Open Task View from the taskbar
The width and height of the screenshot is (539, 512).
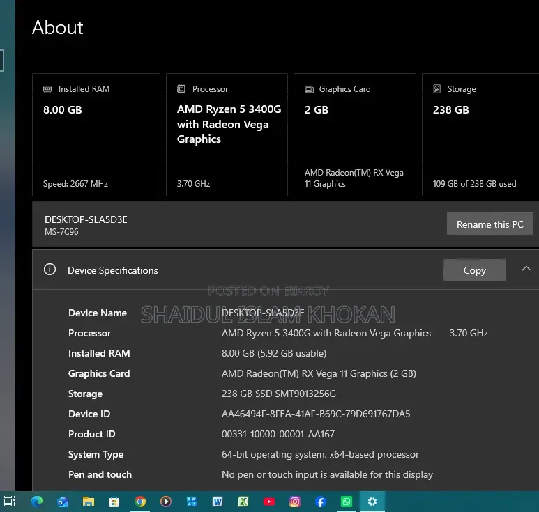(x=10, y=502)
